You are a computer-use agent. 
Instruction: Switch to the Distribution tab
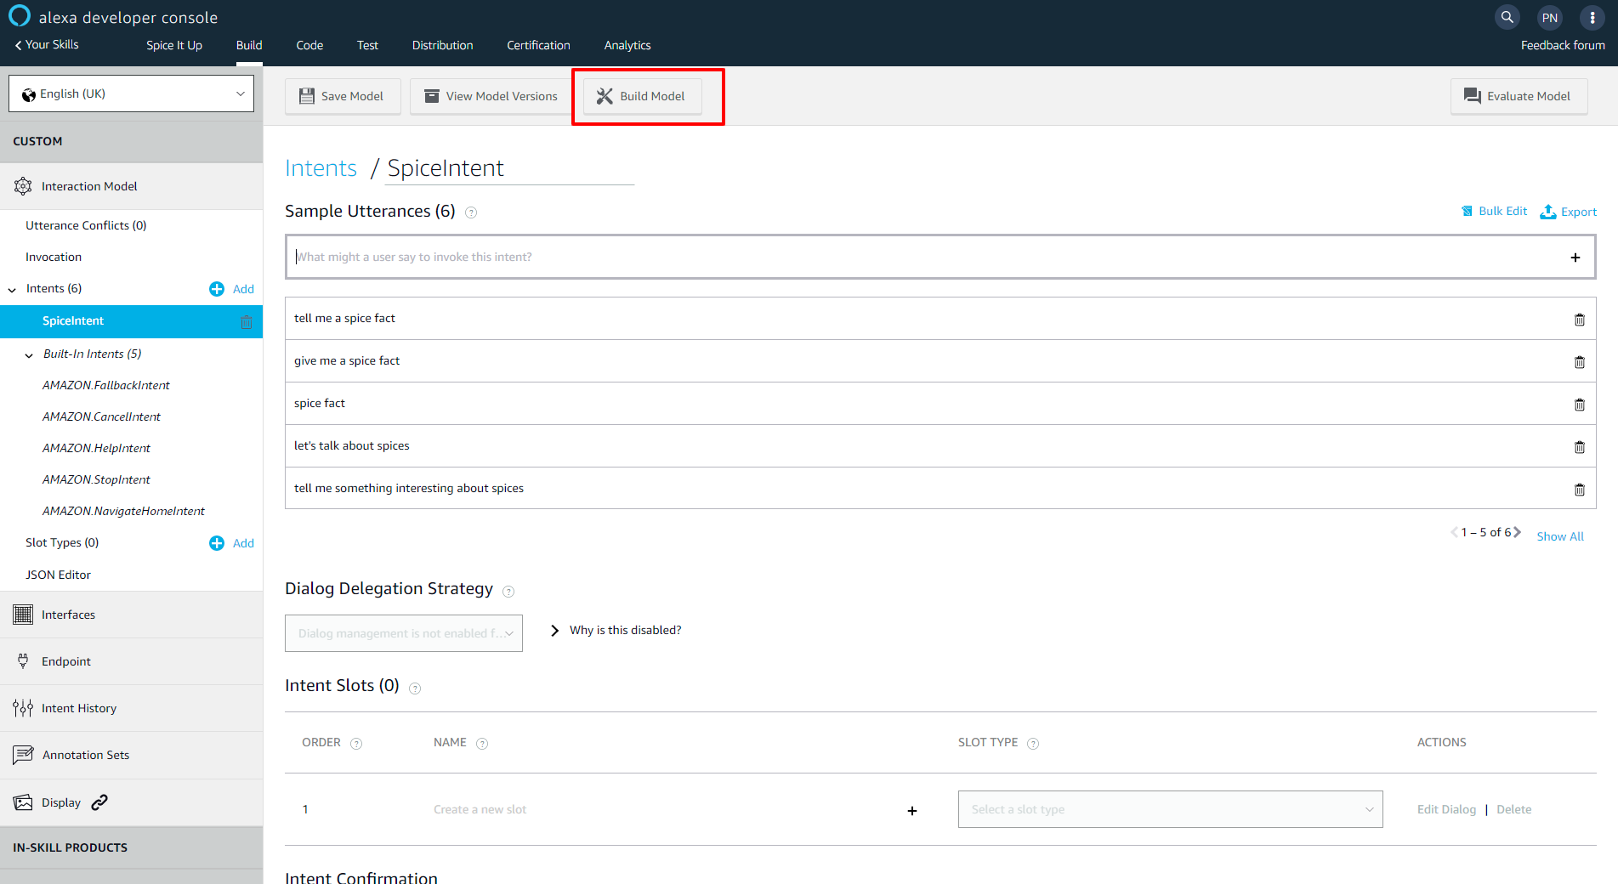click(442, 45)
